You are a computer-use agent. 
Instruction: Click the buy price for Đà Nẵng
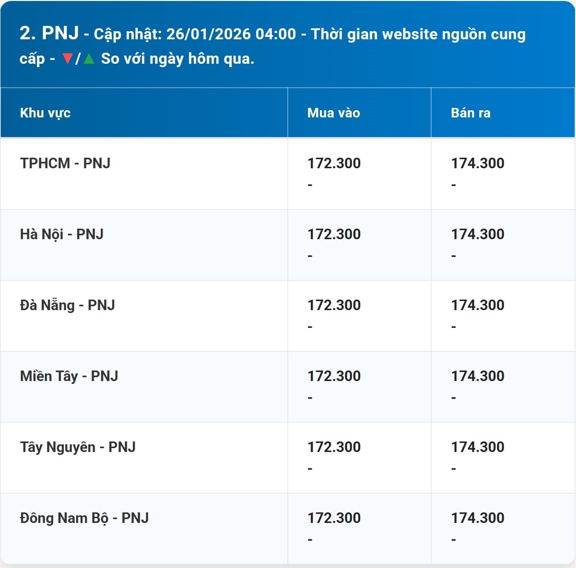pos(334,305)
